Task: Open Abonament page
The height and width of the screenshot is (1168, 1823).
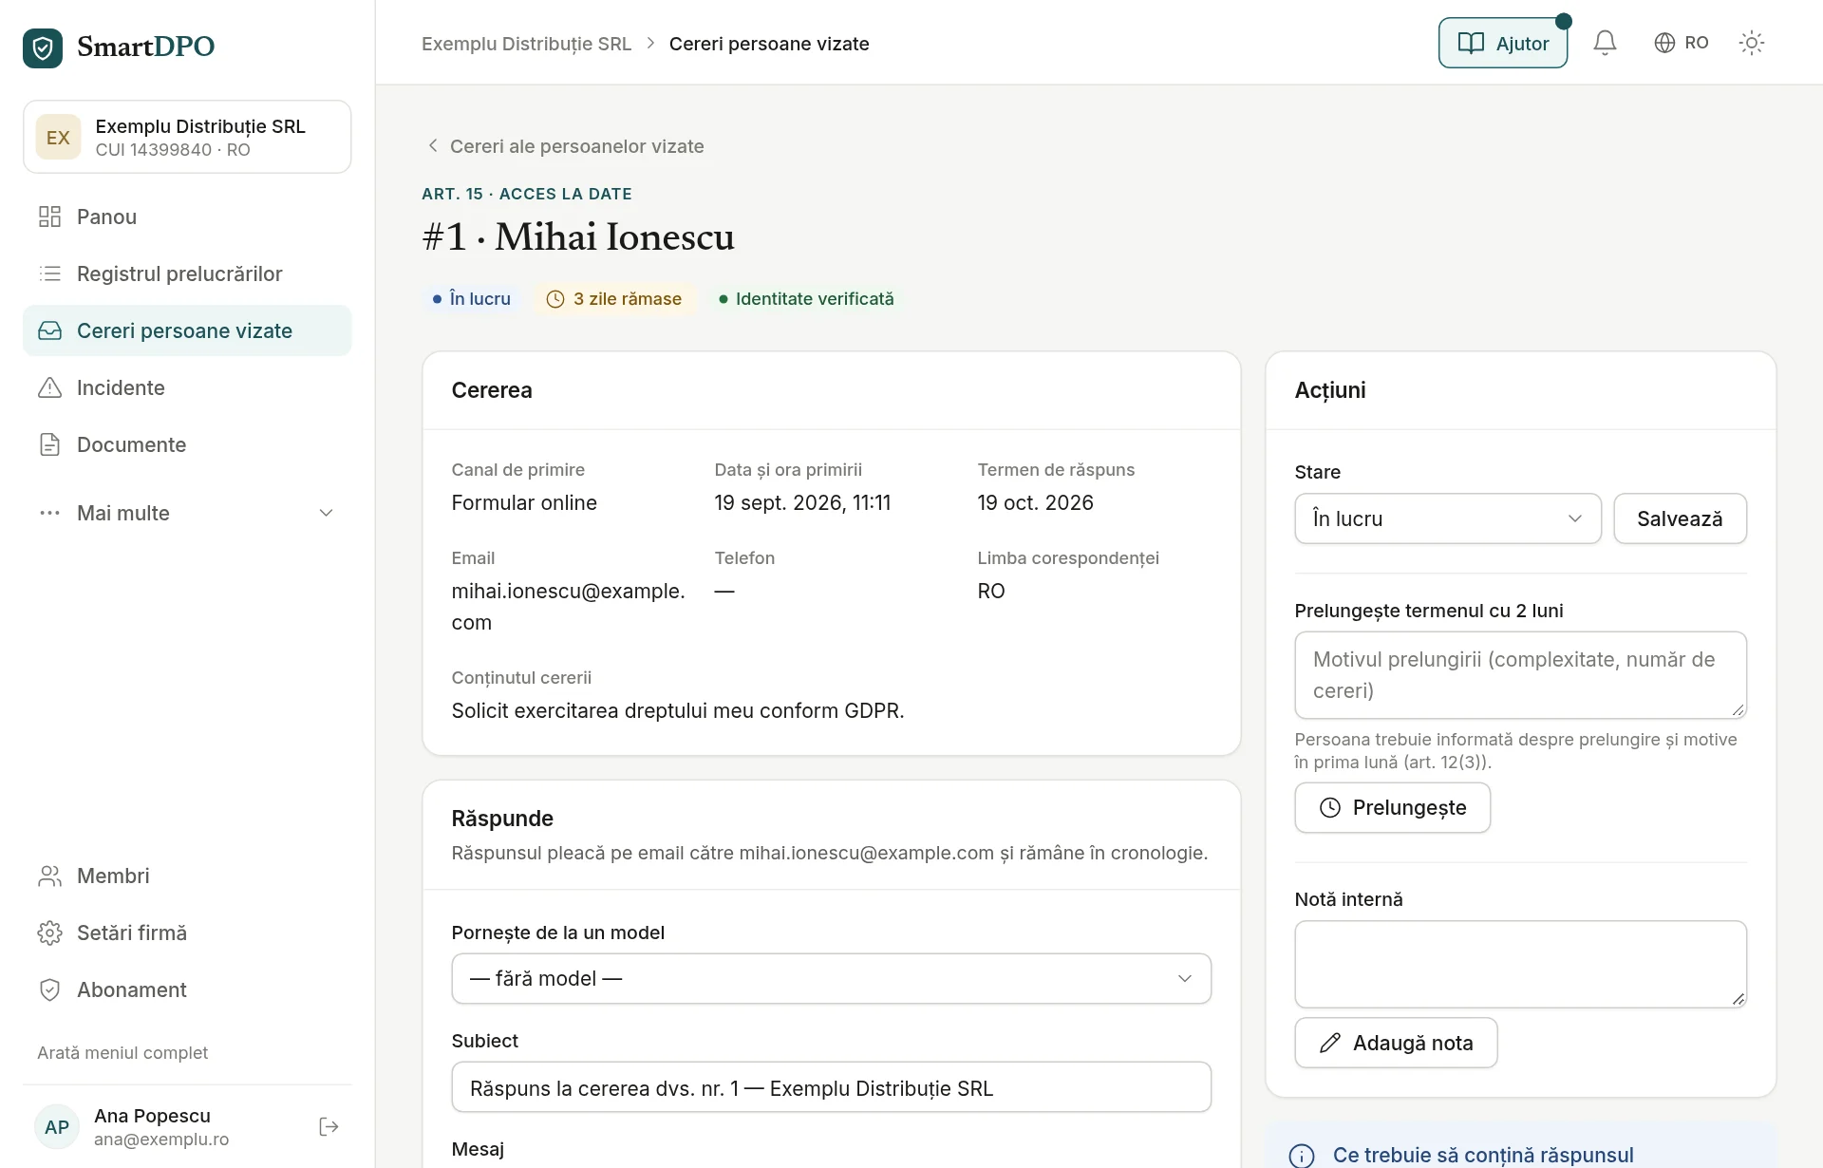Action: click(187, 989)
